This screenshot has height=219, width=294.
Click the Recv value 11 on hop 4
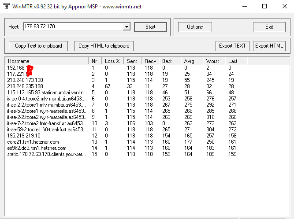pos(147,86)
